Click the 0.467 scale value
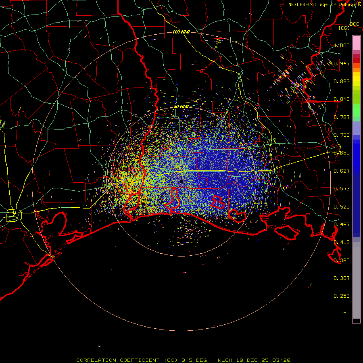Screen dimensions: 363x363 pyautogui.click(x=342, y=225)
